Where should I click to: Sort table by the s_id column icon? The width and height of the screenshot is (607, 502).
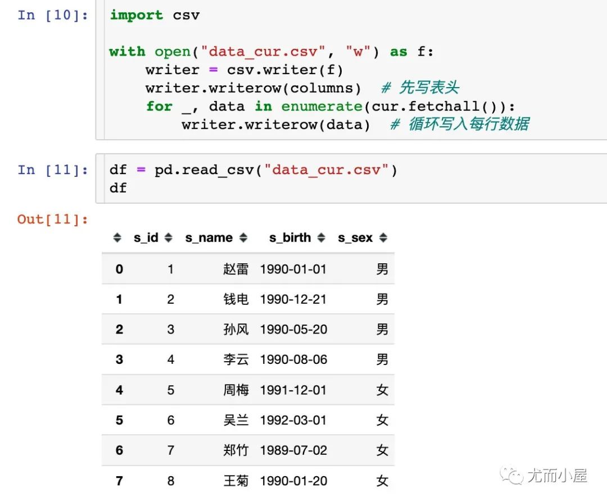pos(169,238)
